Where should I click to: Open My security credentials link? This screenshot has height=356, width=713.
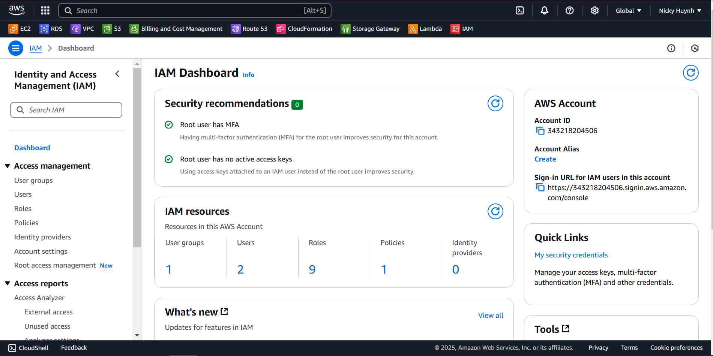click(571, 255)
